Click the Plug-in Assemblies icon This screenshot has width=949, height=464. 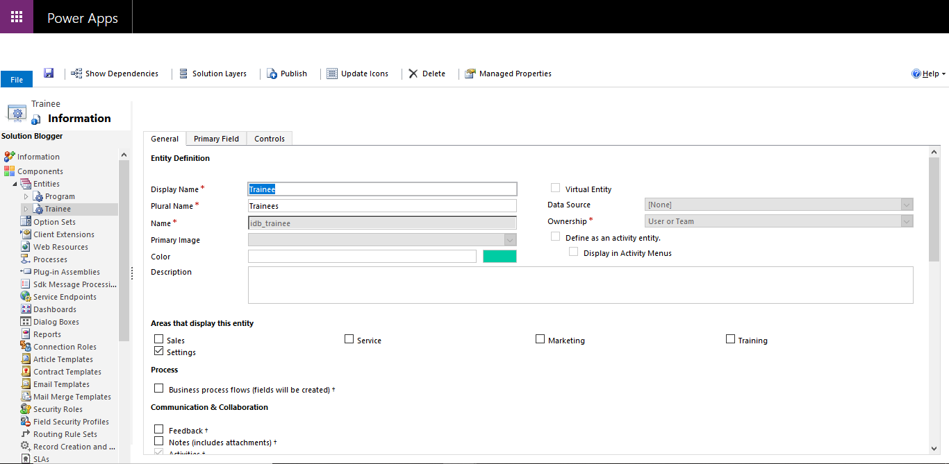[26, 272]
